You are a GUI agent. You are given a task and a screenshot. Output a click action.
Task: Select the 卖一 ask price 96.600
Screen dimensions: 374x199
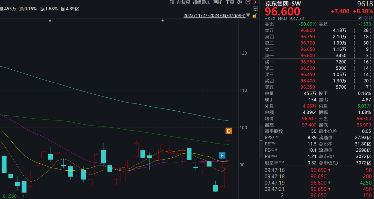(x=308, y=56)
